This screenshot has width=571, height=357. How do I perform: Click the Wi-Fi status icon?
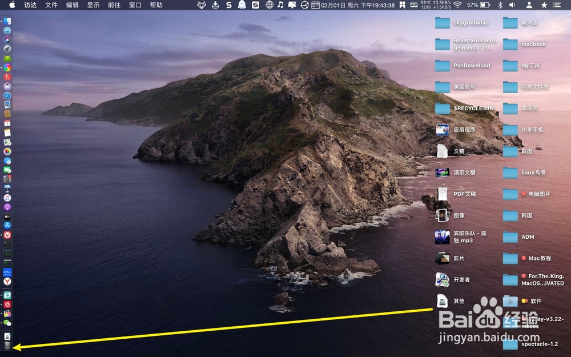457,5
